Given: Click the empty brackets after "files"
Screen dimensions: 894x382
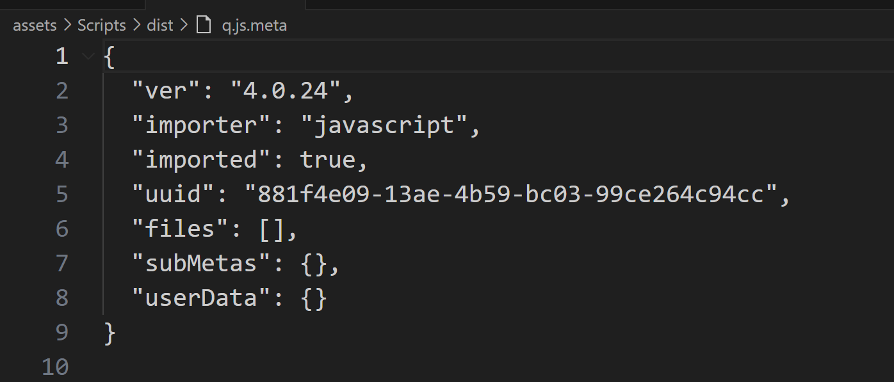Looking at the screenshot, I should point(272,228).
